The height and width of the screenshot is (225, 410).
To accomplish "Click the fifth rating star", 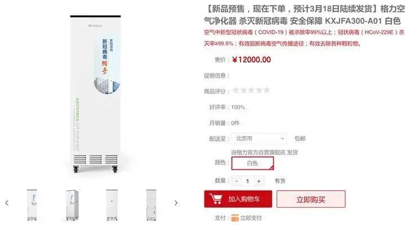I will pyautogui.click(x=267, y=91).
